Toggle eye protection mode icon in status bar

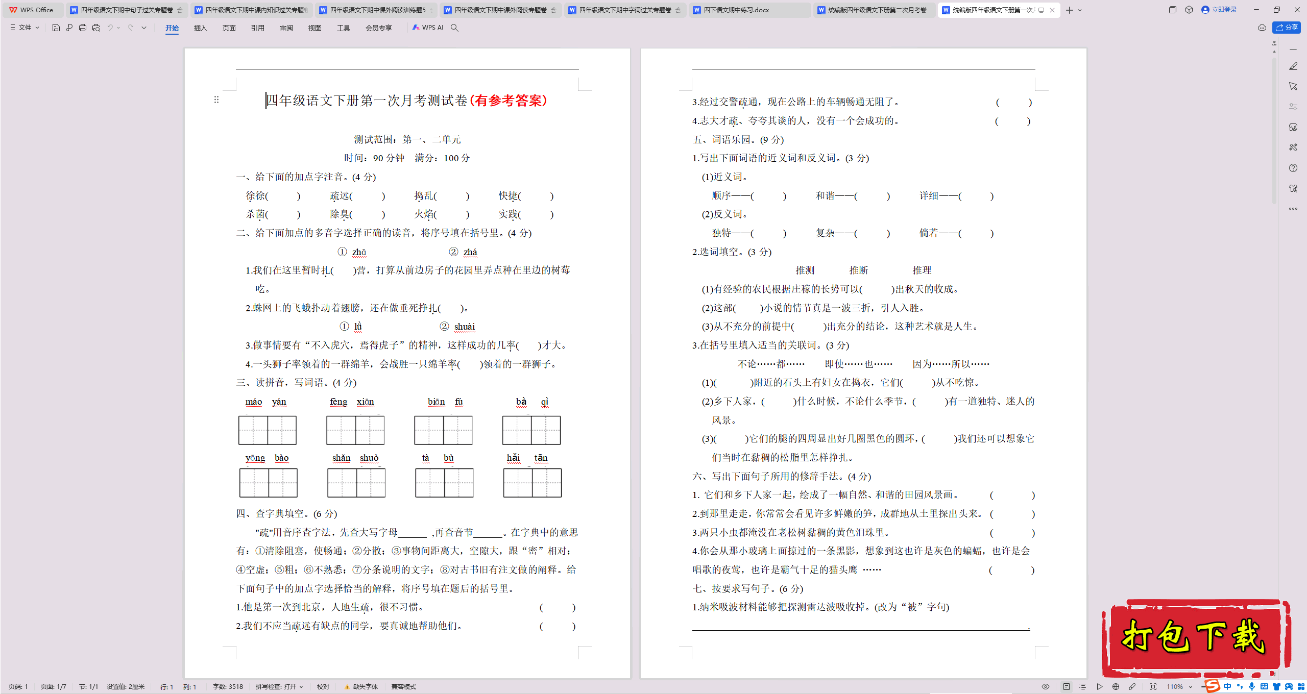coord(1045,687)
